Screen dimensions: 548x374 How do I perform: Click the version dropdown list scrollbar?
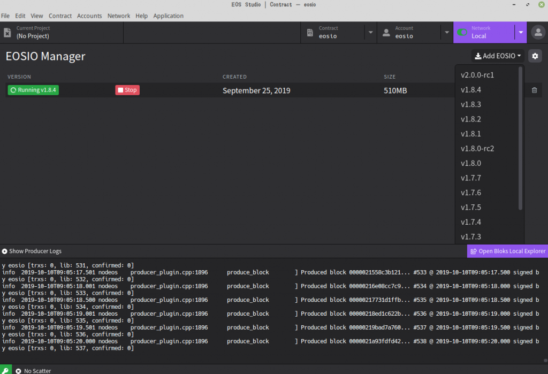(x=520, y=138)
